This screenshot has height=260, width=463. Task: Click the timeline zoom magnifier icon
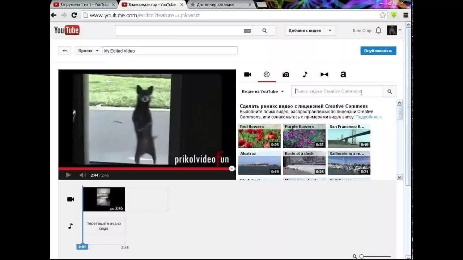[x=355, y=256]
